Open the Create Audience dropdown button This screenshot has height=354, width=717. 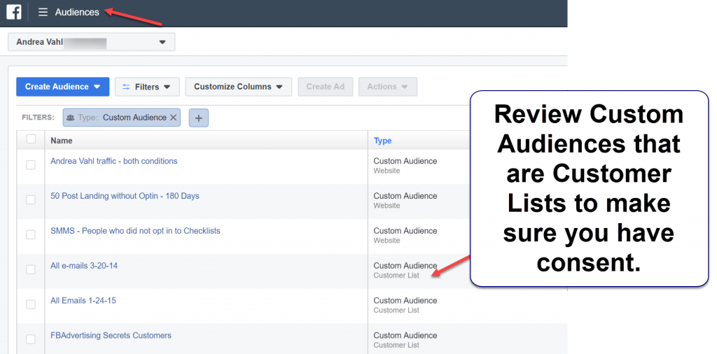click(x=62, y=87)
